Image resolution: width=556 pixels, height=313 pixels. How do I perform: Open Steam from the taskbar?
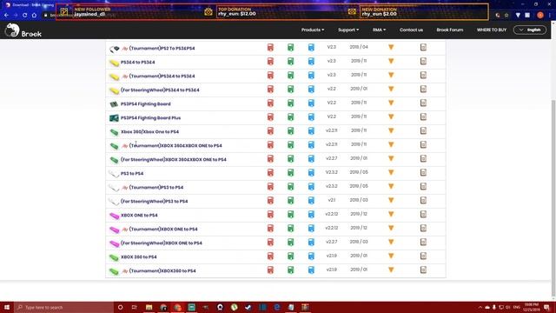248,307
